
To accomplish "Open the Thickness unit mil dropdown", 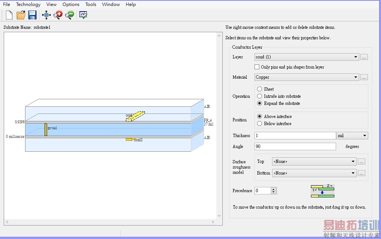I will tap(365, 136).
